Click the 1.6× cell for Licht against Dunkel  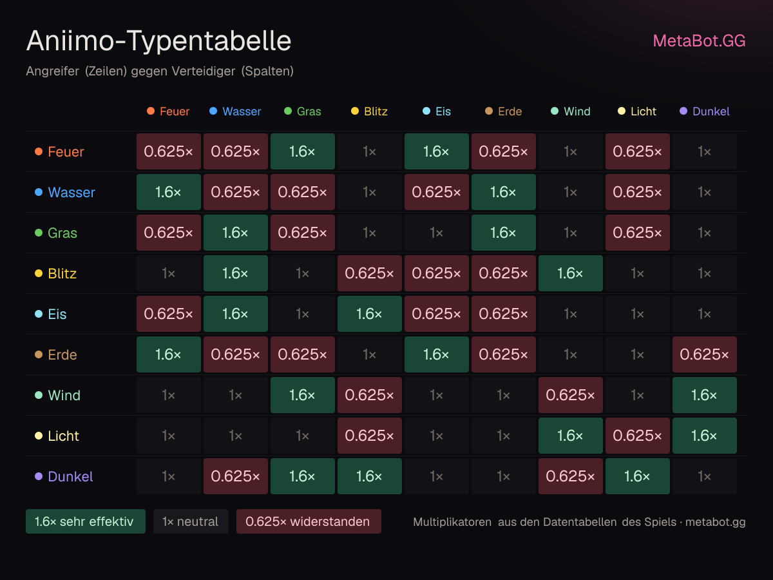tap(705, 436)
